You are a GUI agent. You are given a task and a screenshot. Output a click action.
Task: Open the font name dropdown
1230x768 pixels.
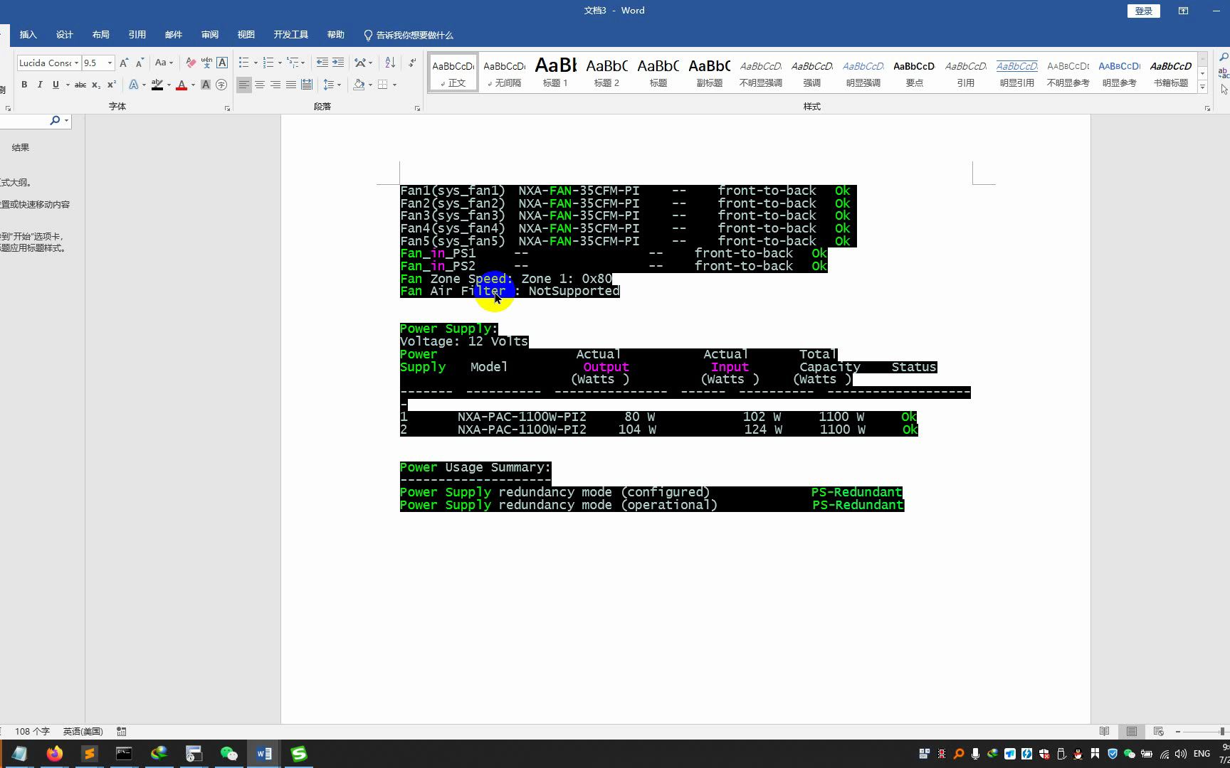coord(76,63)
